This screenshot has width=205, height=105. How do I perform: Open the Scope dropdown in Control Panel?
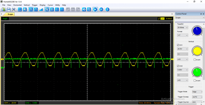[190, 18]
